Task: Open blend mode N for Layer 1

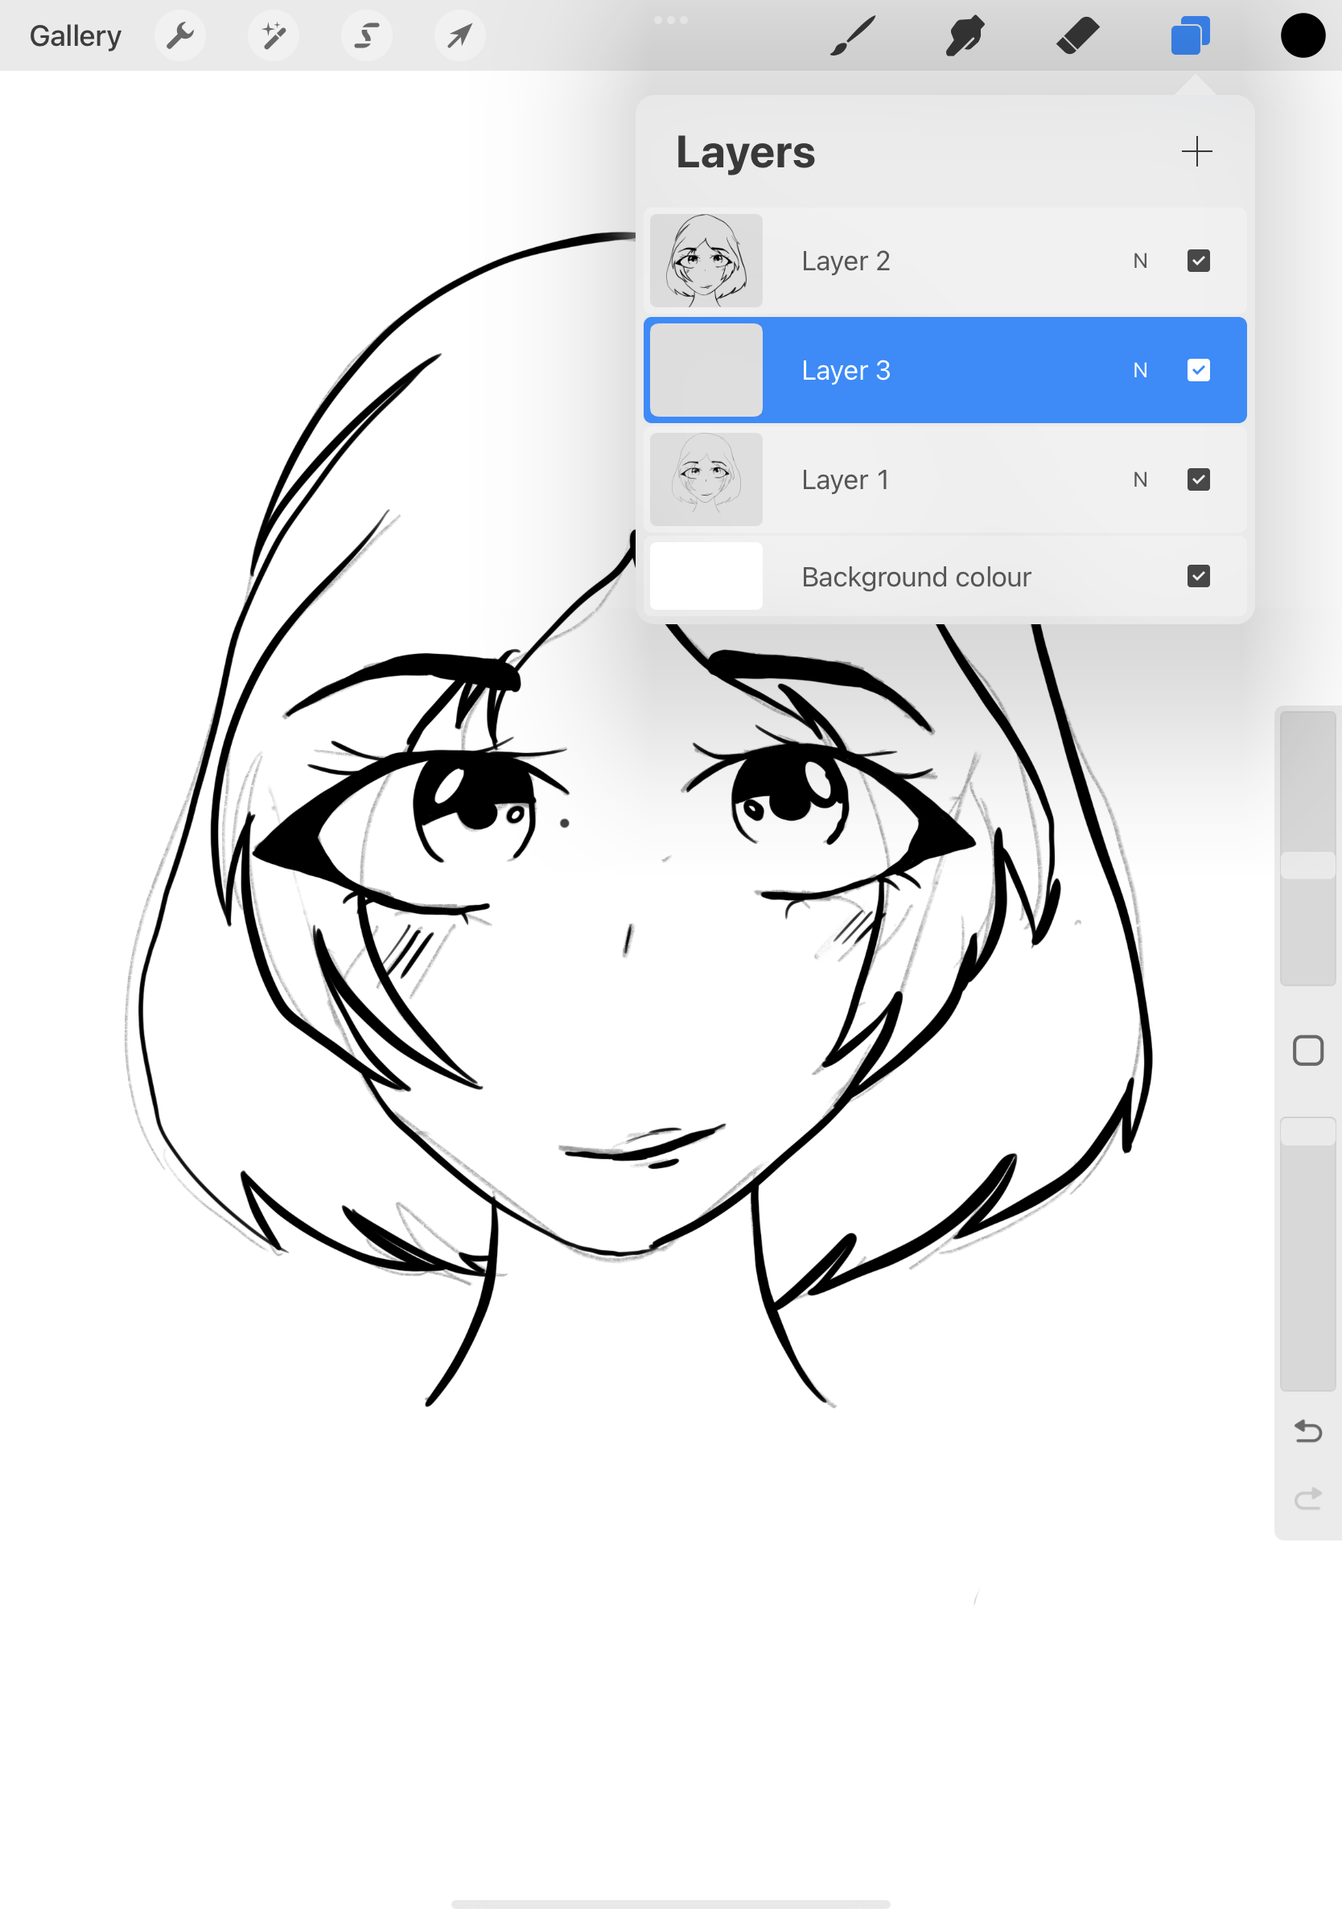Action: 1139,479
